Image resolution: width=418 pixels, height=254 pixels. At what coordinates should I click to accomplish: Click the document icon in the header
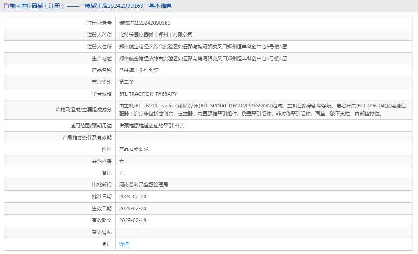(x=7, y=6)
